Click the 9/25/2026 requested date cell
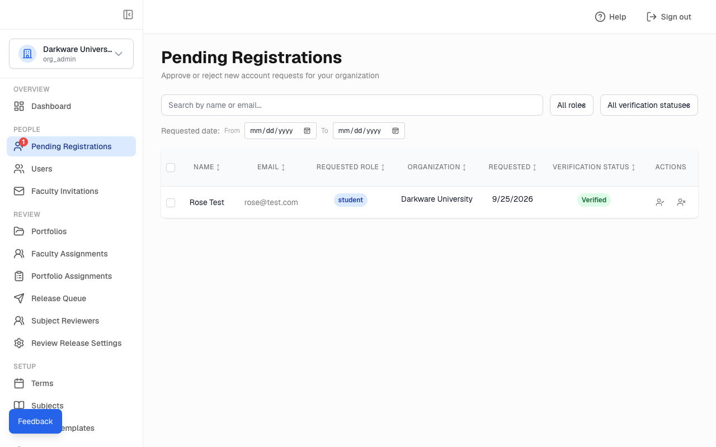716x447 pixels. 512,199
